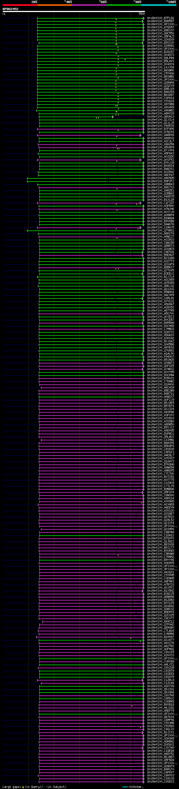Viewport: 179px width, 789px height.
Task: Select hit UniRef100_A7QS57
Action: (x=160, y=27)
